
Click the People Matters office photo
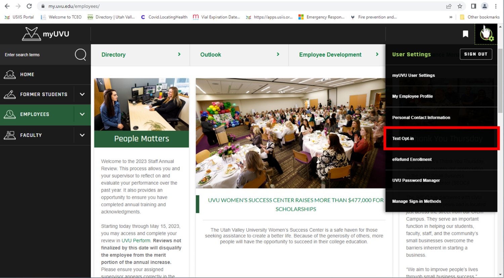pos(141,104)
